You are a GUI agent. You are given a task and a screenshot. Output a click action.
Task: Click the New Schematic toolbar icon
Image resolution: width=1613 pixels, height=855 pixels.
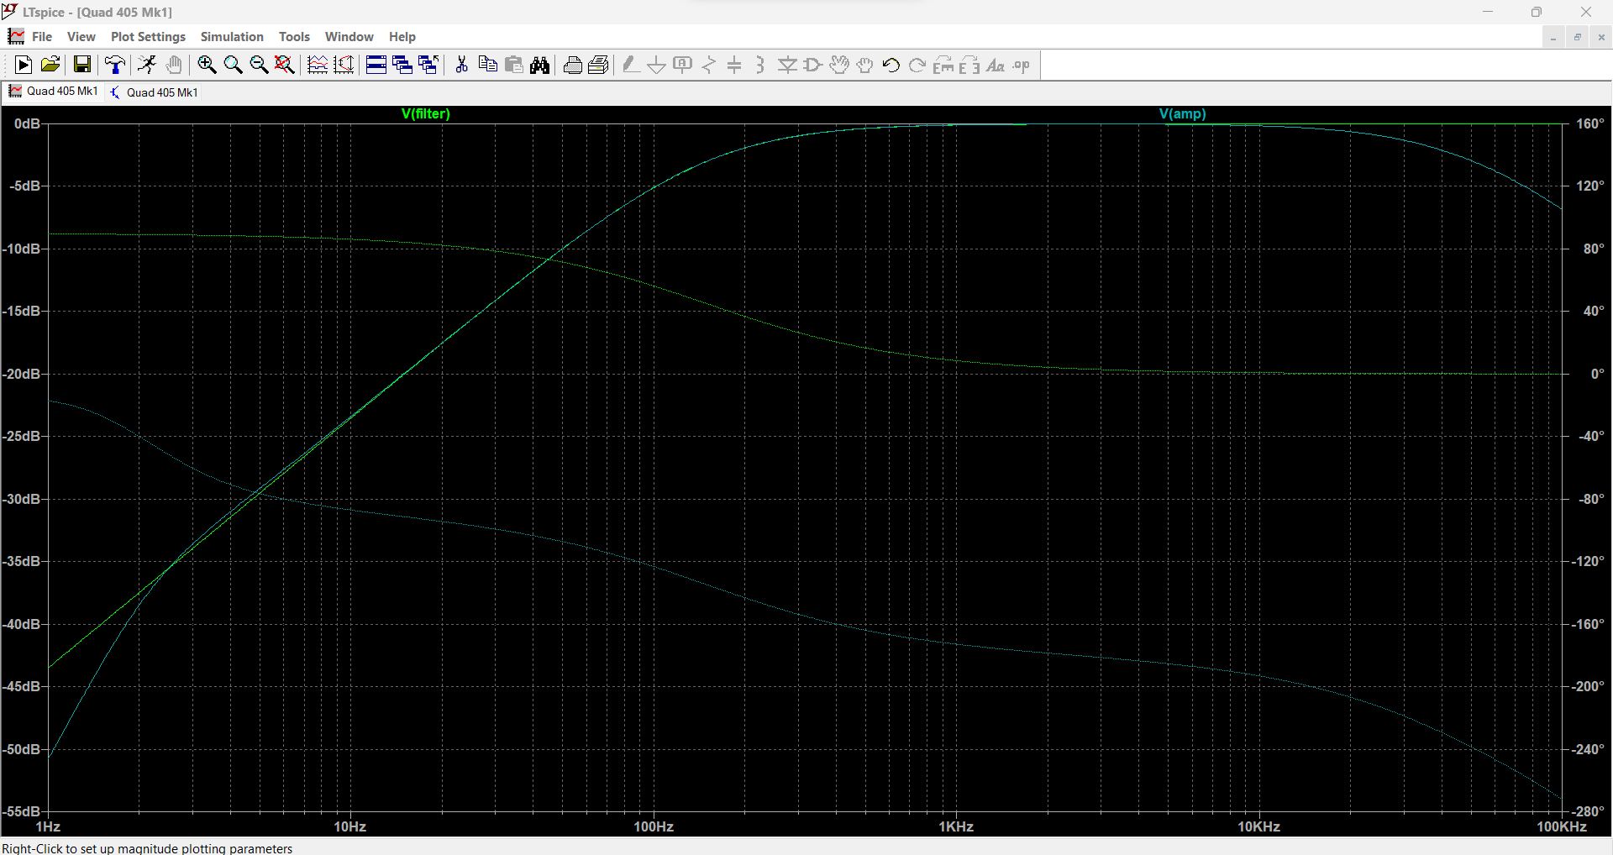point(24,65)
